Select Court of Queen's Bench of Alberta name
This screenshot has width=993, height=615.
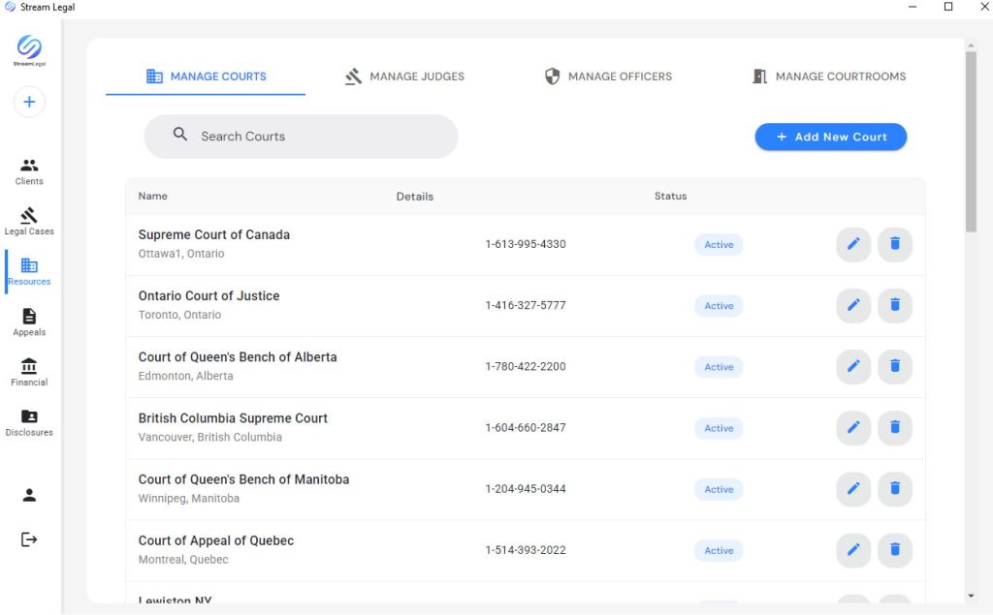pos(238,357)
